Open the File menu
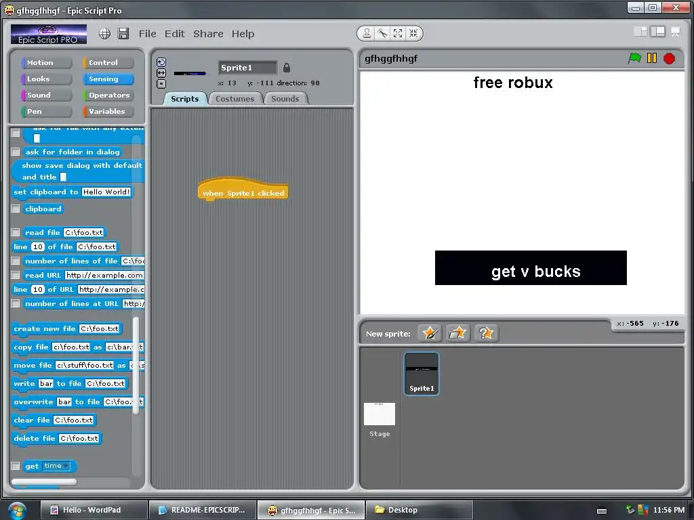 (x=147, y=34)
